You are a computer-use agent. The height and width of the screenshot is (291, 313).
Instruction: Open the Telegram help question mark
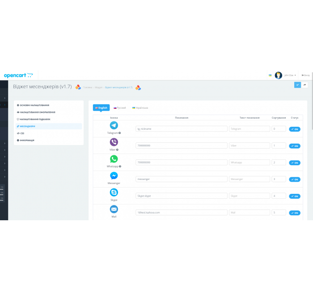(119, 133)
